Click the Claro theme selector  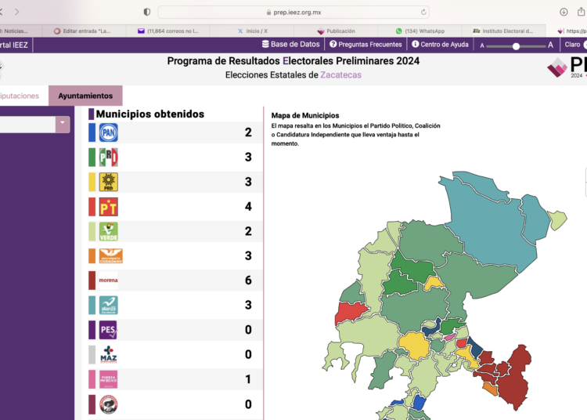(x=573, y=45)
